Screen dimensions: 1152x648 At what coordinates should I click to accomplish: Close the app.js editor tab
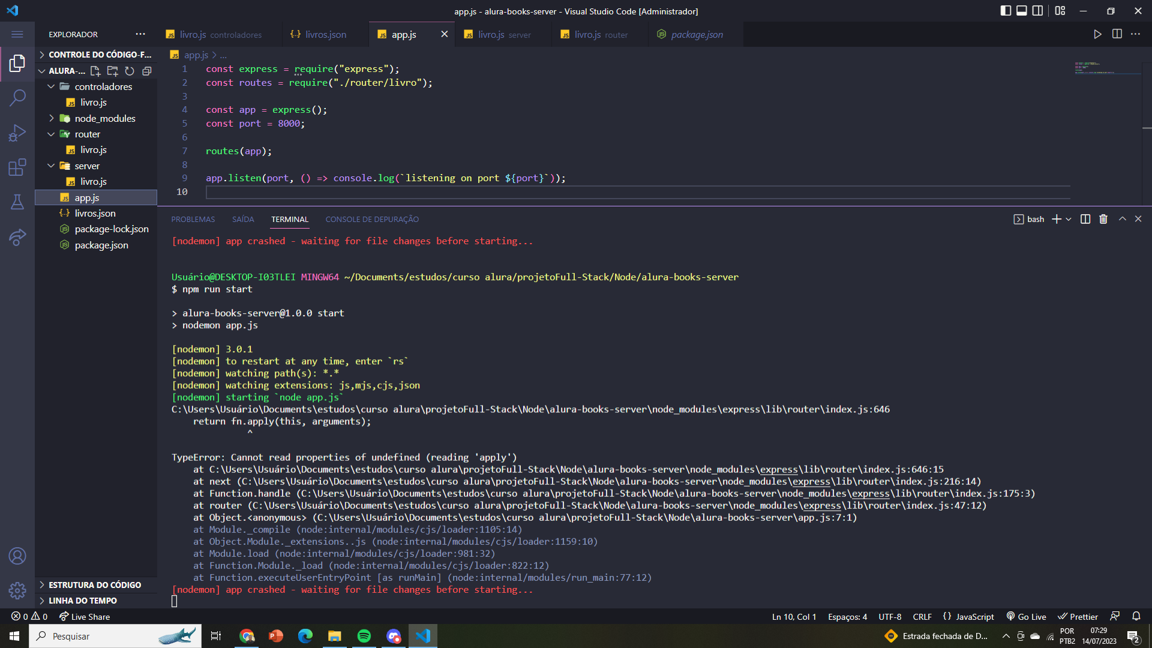(445, 34)
